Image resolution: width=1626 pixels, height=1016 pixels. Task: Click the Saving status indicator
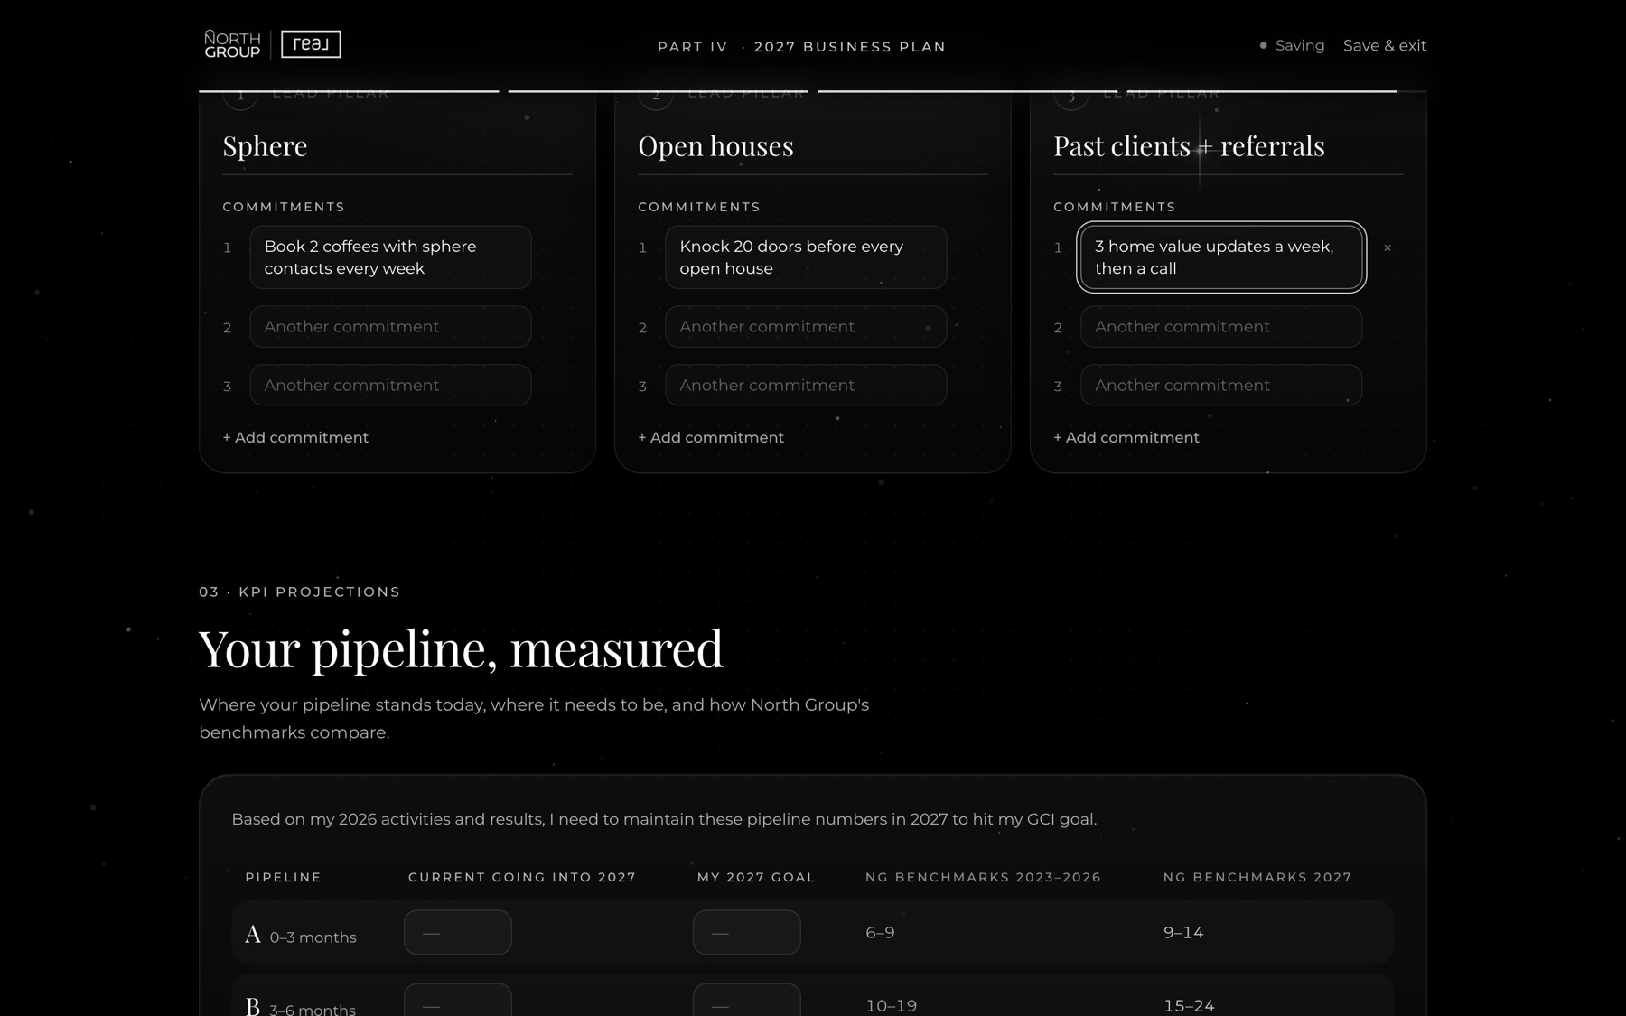tap(1292, 45)
